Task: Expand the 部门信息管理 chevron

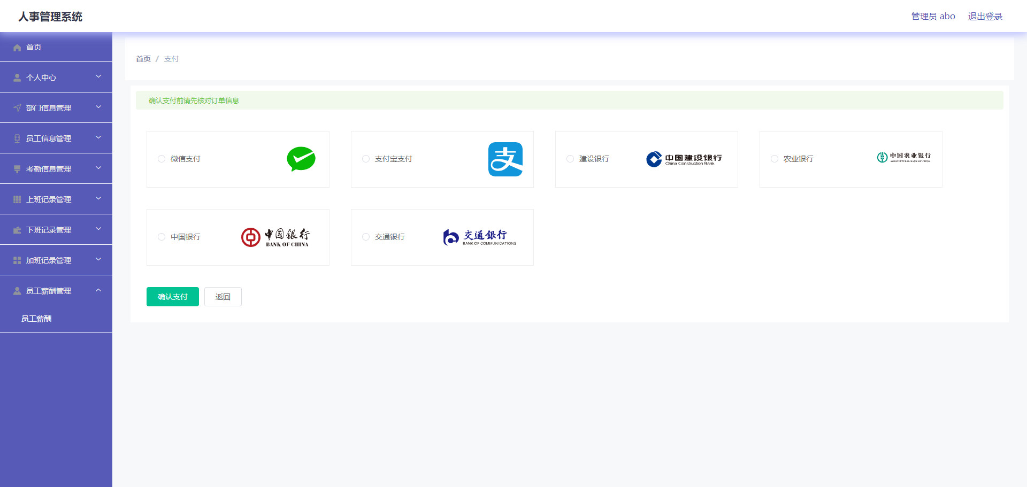Action: pyautogui.click(x=98, y=107)
